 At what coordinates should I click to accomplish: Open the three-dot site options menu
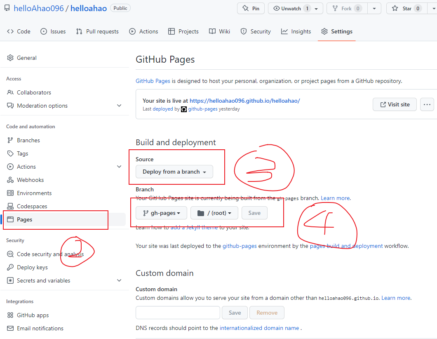tap(427, 104)
